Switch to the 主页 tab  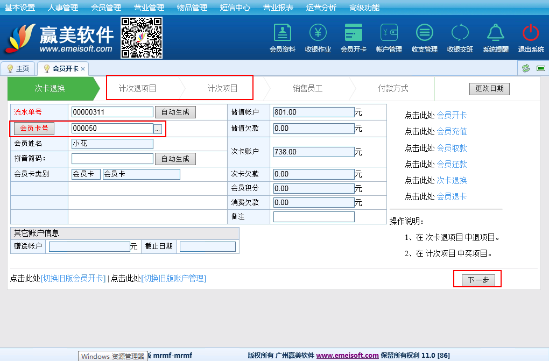click(x=18, y=69)
